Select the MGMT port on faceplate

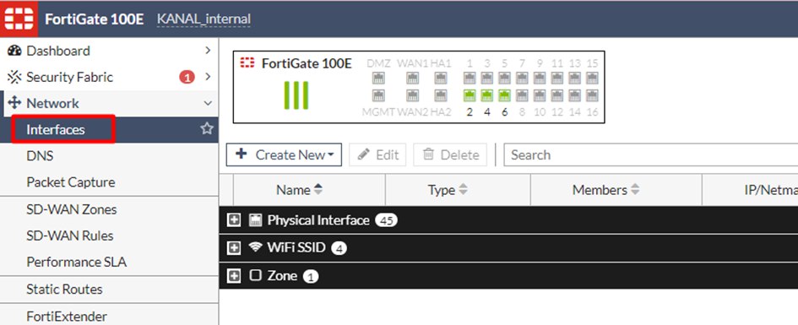tap(378, 95)
